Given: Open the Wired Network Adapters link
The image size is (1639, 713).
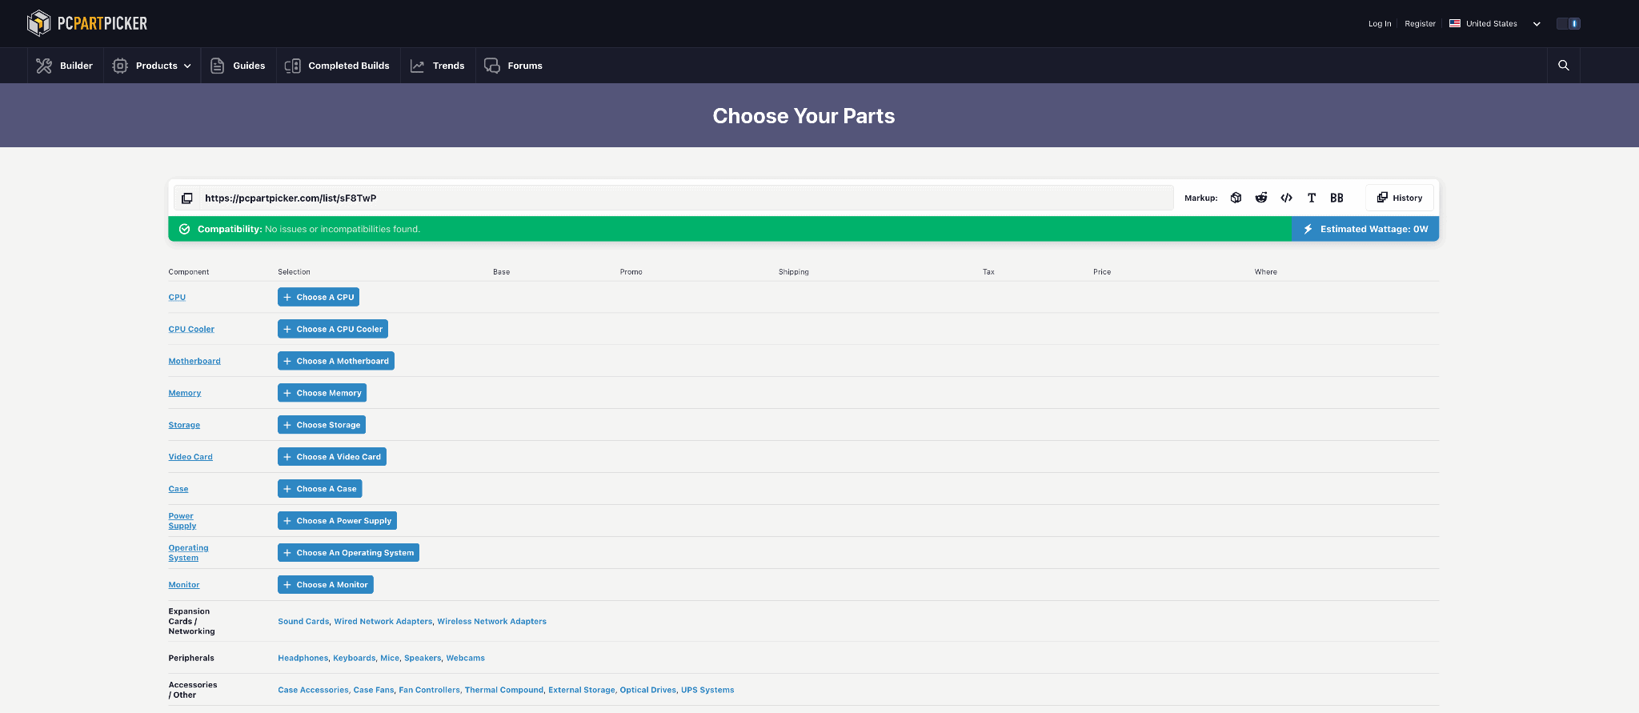Looking at the screenshot, I should tap(383, 621).
